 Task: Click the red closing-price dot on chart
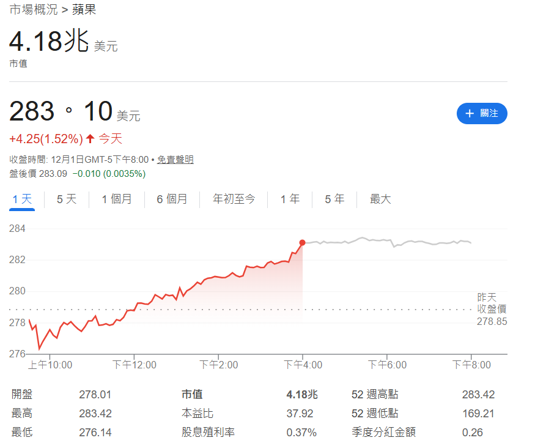pos(303,243)
